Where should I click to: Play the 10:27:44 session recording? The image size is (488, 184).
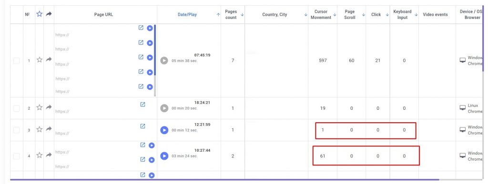click(x=164, y=156)
